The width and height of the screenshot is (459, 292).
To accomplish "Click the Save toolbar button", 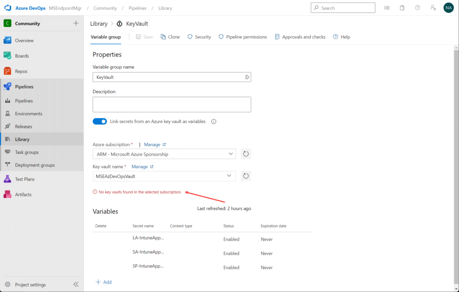I will pos(144,37).
